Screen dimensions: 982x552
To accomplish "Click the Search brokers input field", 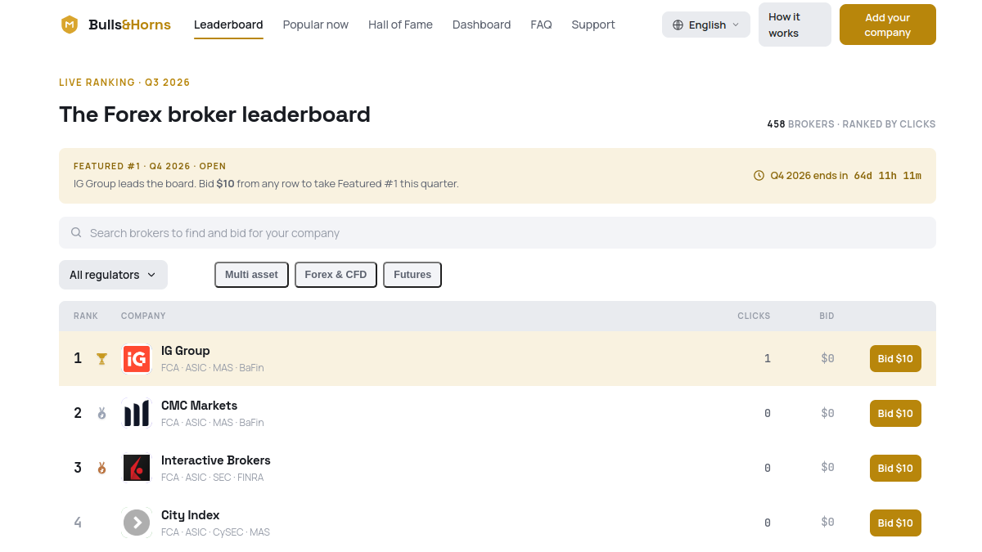I will click(498, 233).
